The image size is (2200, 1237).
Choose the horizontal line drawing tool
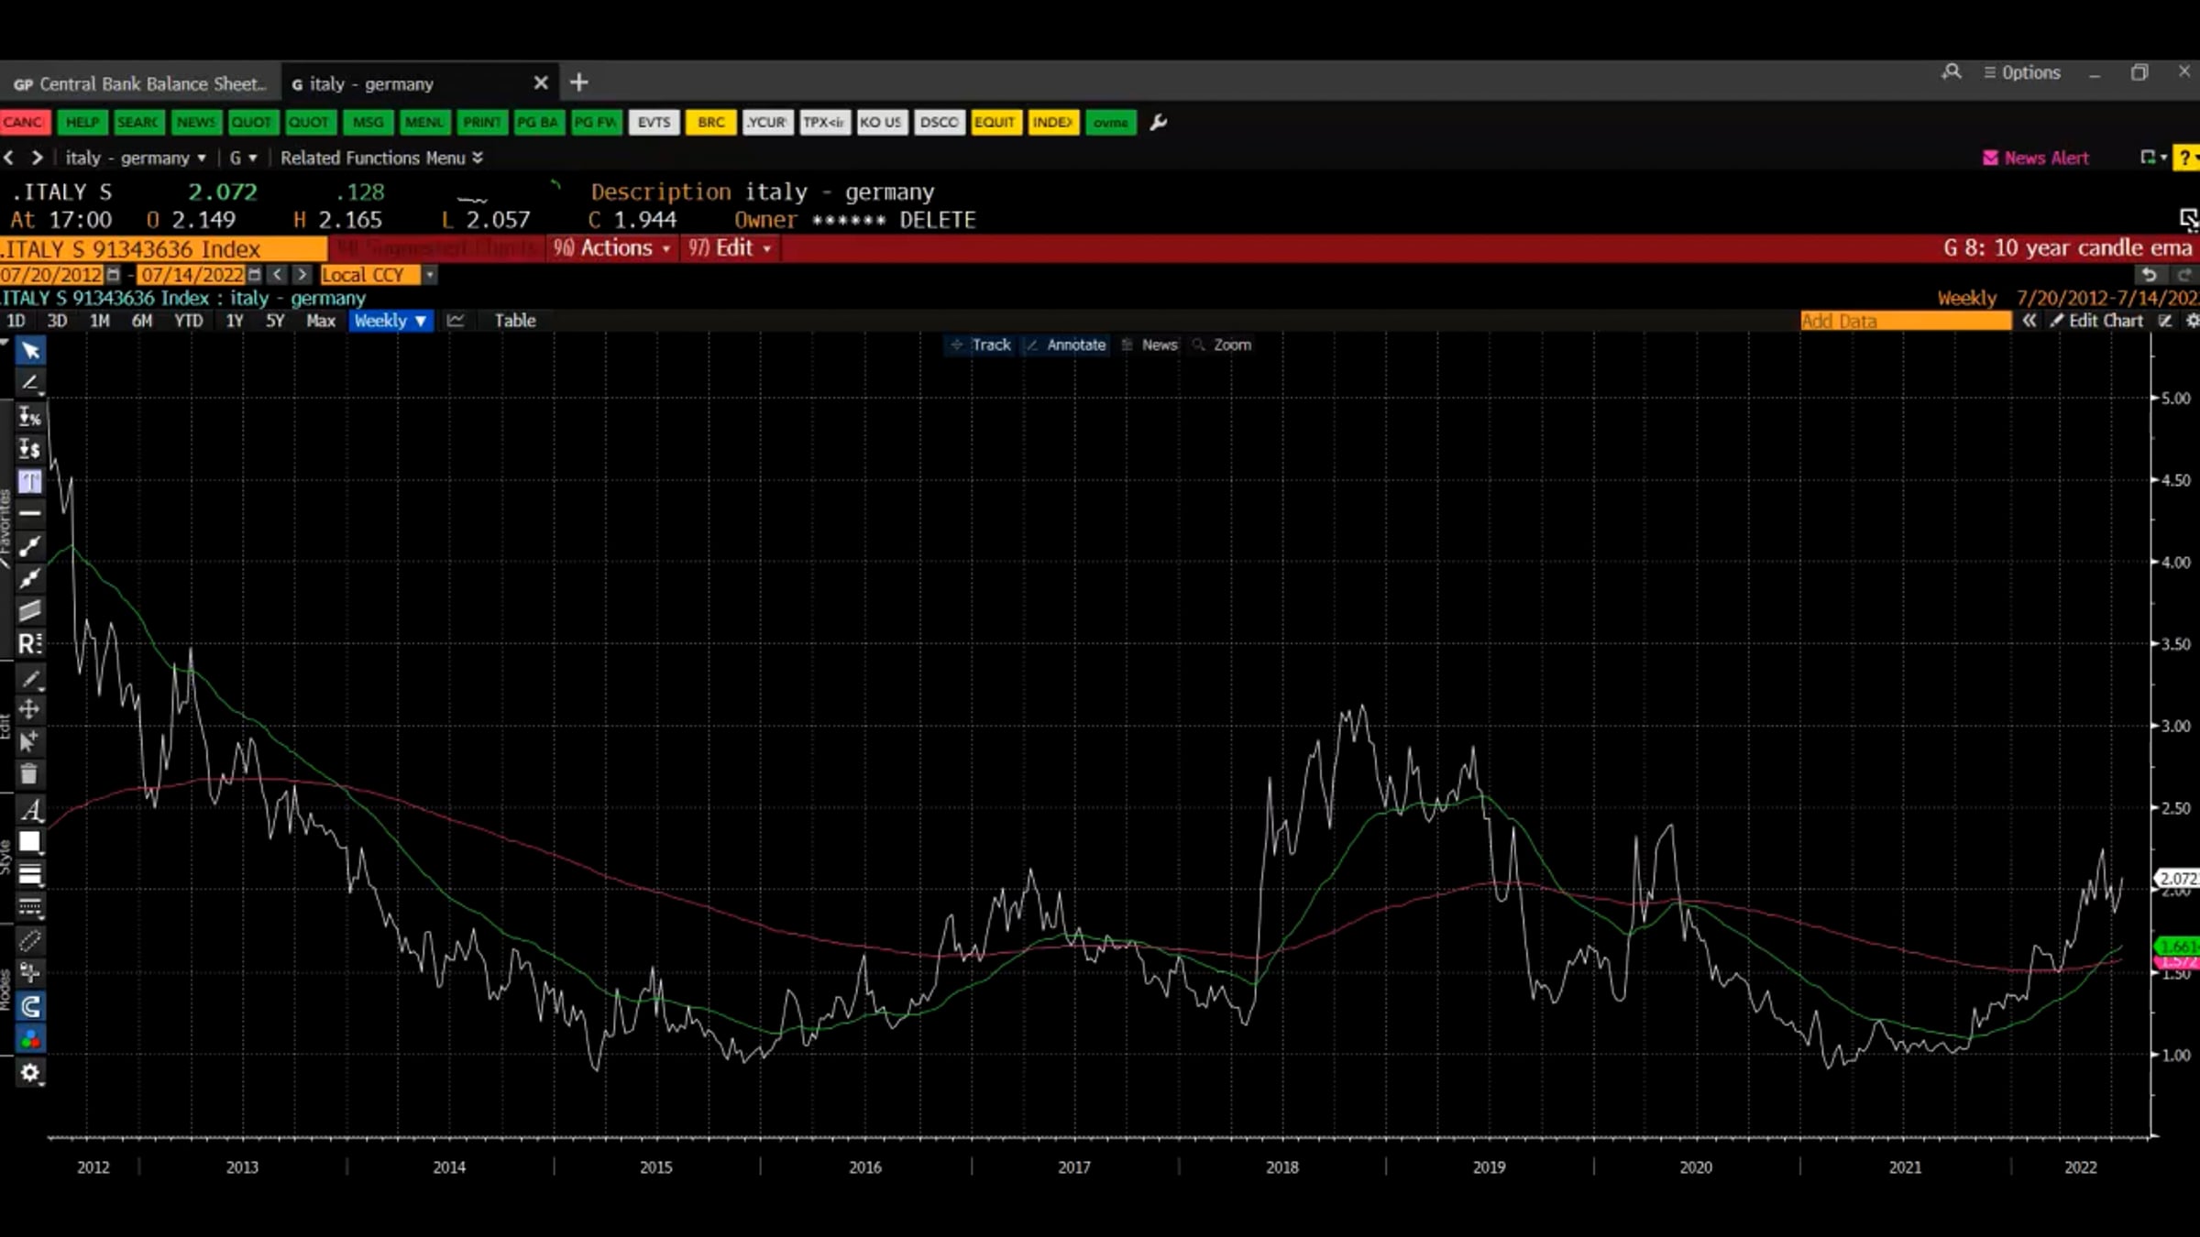point(30,513)
